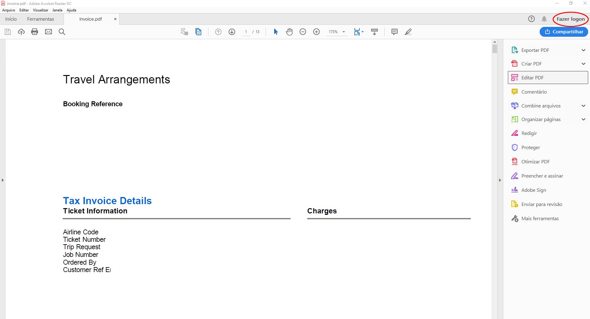Click the Charges heading
The width and height of the screenshot is (590, 319).
(322, 211)
